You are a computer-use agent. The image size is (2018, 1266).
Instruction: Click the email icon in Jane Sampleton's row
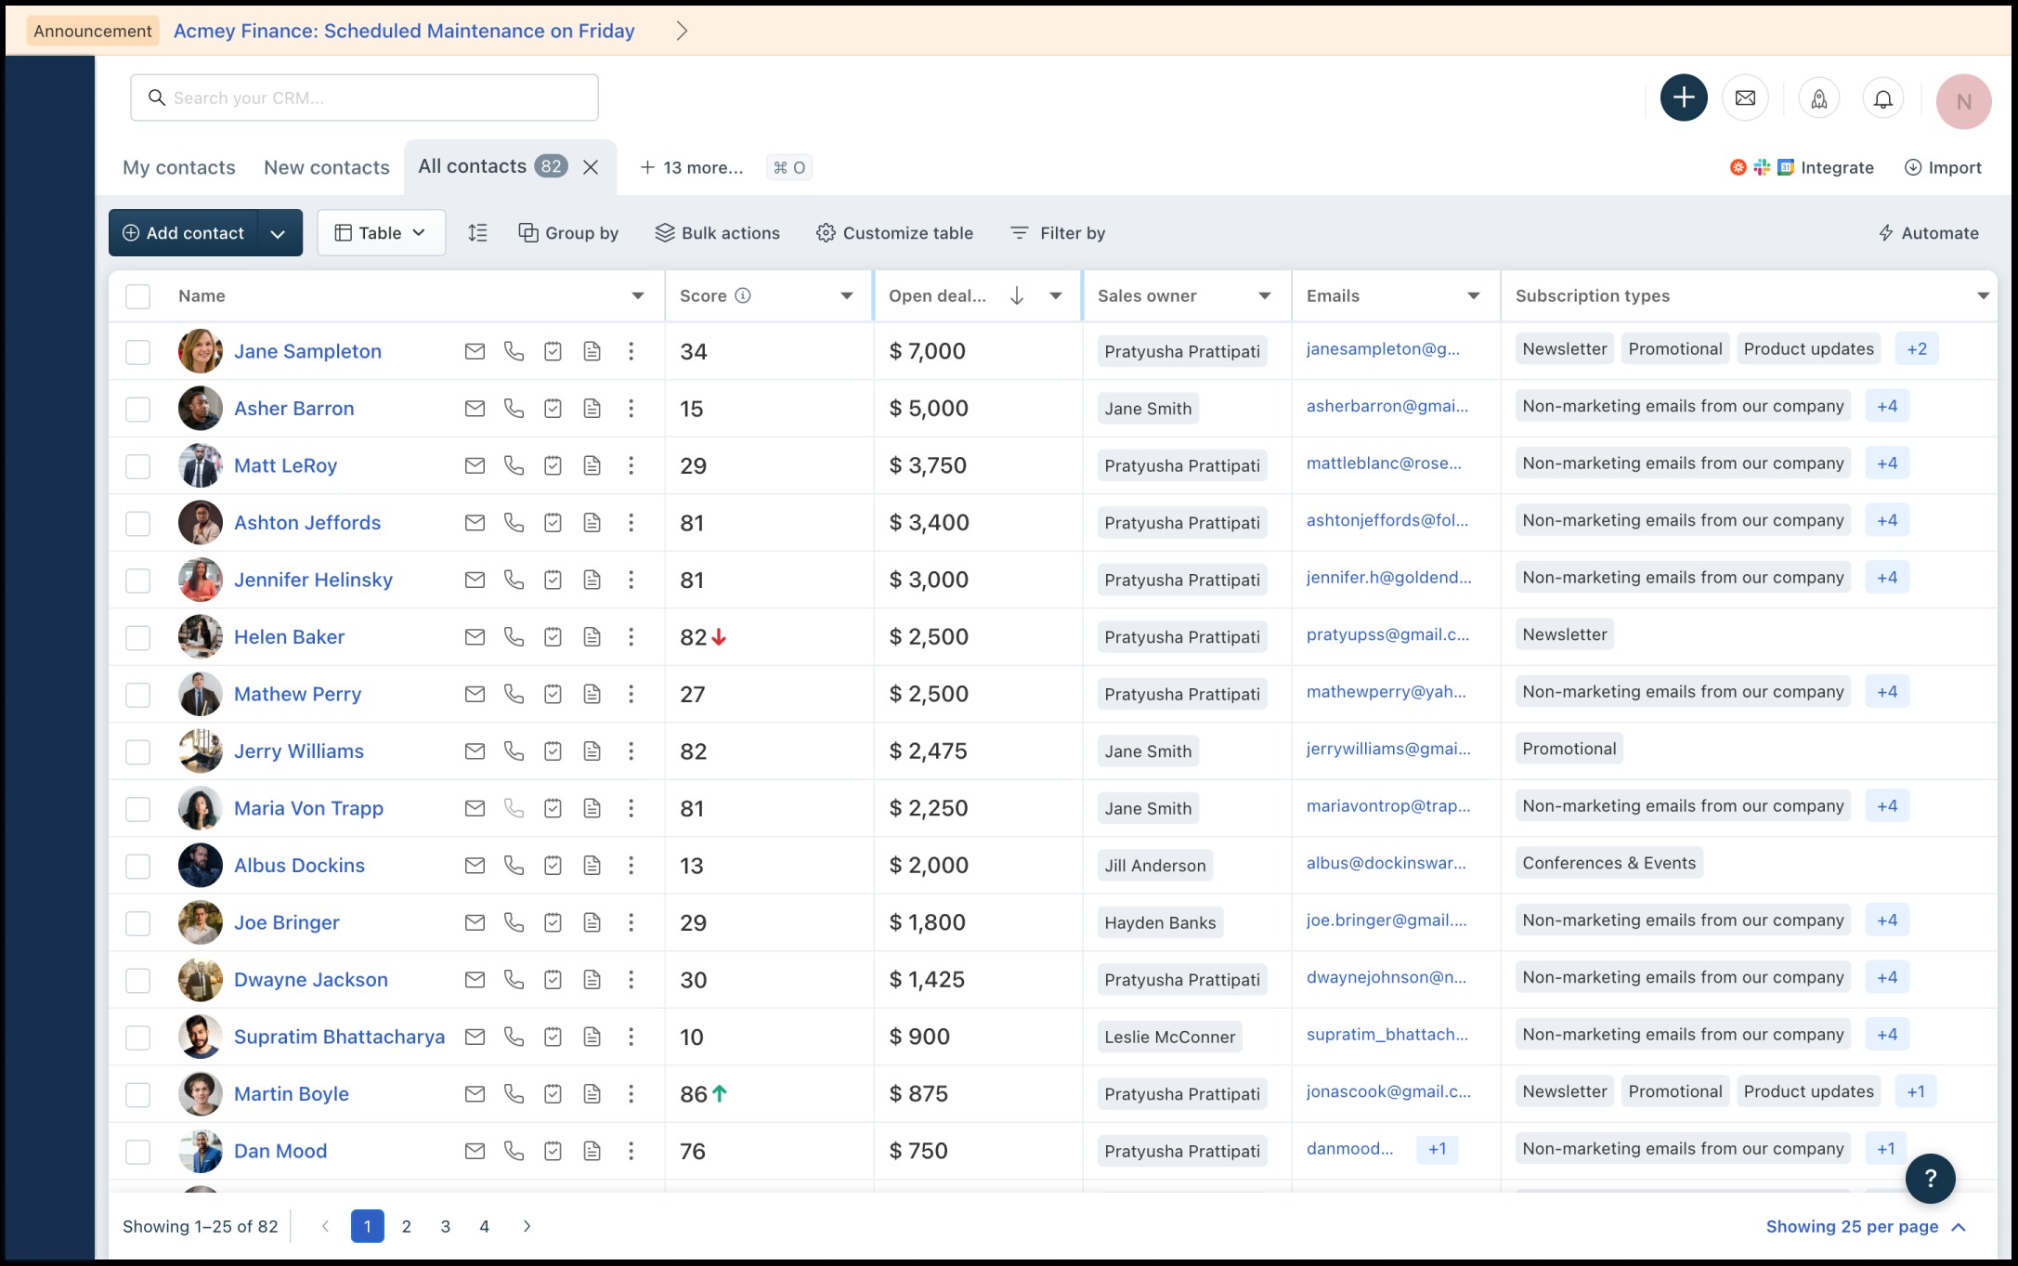click(475, 351)
